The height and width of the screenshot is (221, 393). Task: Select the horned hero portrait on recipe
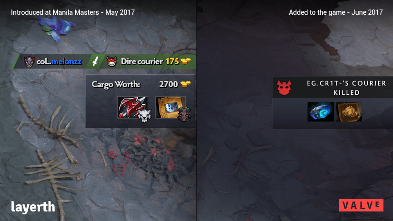(x=184, y=114)
